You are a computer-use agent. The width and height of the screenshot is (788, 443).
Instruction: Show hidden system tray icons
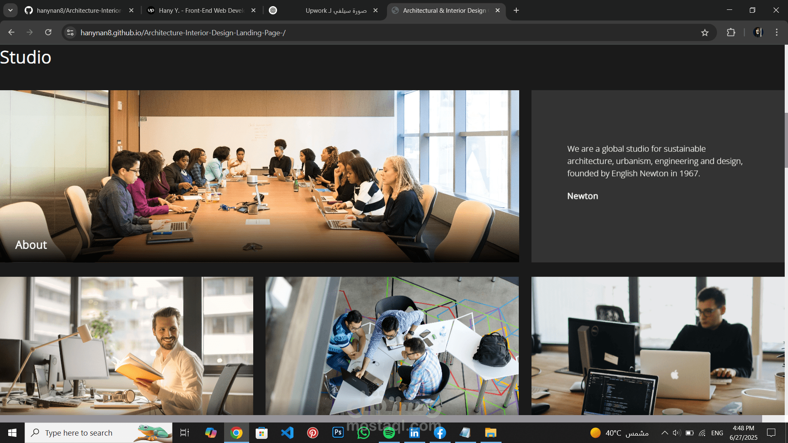pos(664,433)
